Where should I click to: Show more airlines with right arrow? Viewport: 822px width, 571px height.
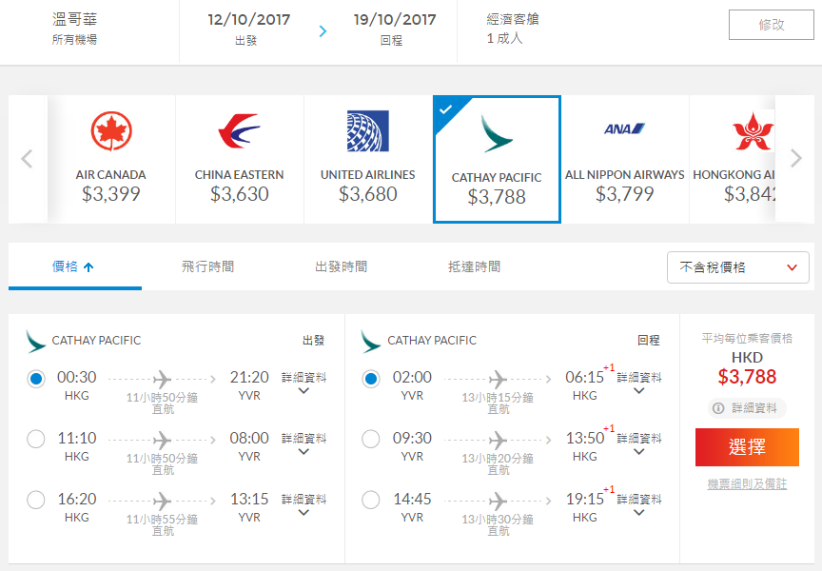tap(795, 158)
